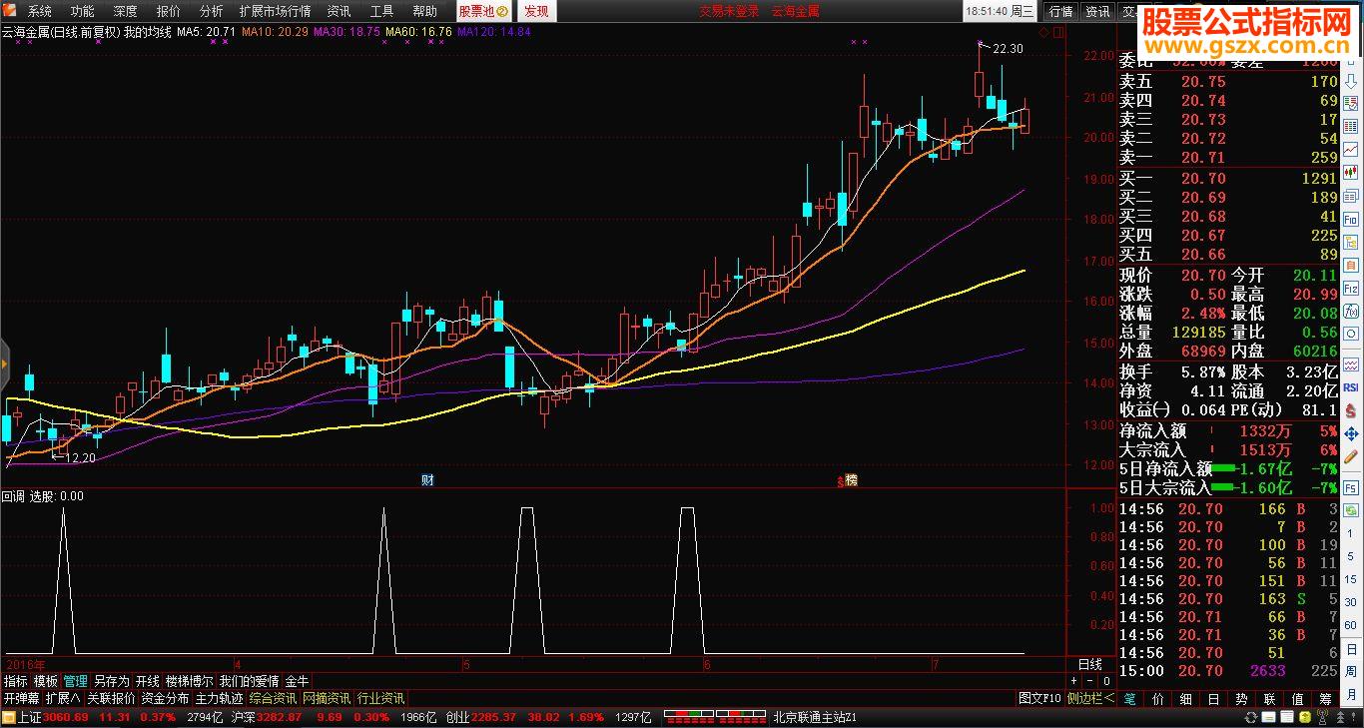Click the down arrow sidebar icon
1364x728 pixels.
coord(1351,81)
